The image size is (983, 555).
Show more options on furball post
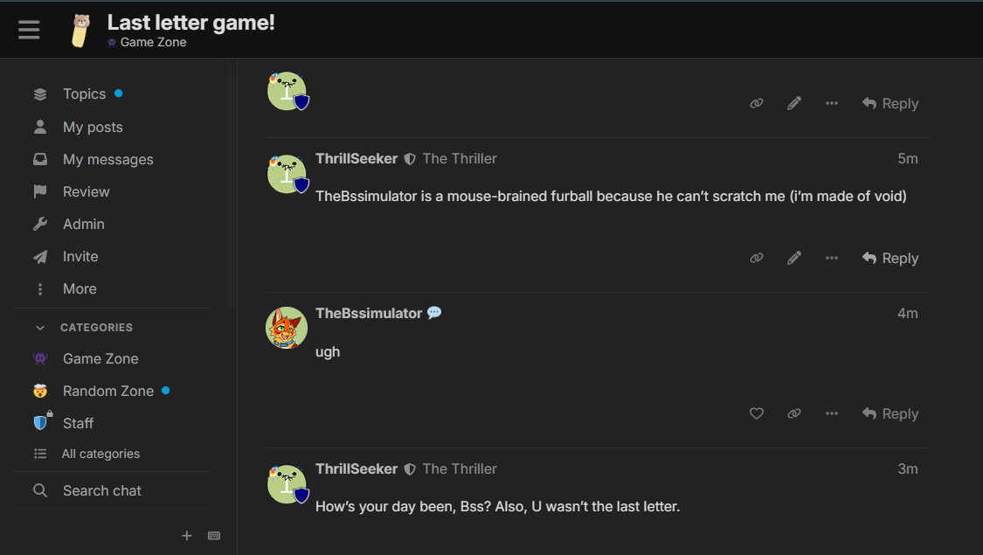click(x=832, y=259)
